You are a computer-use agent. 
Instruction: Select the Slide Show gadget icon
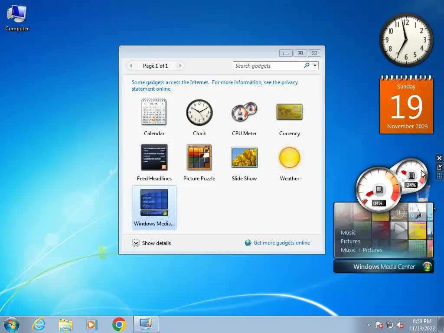245,157
